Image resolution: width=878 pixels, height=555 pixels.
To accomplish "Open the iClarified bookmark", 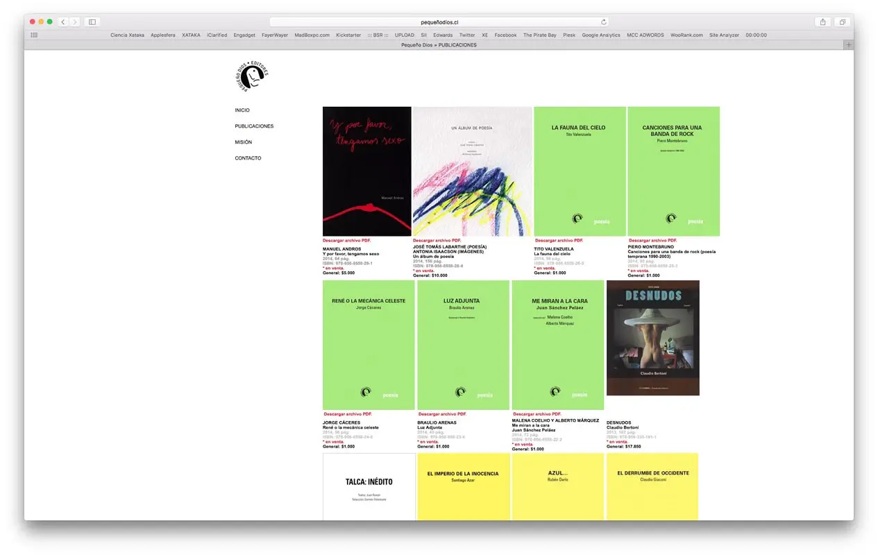I will coord(217,35).
